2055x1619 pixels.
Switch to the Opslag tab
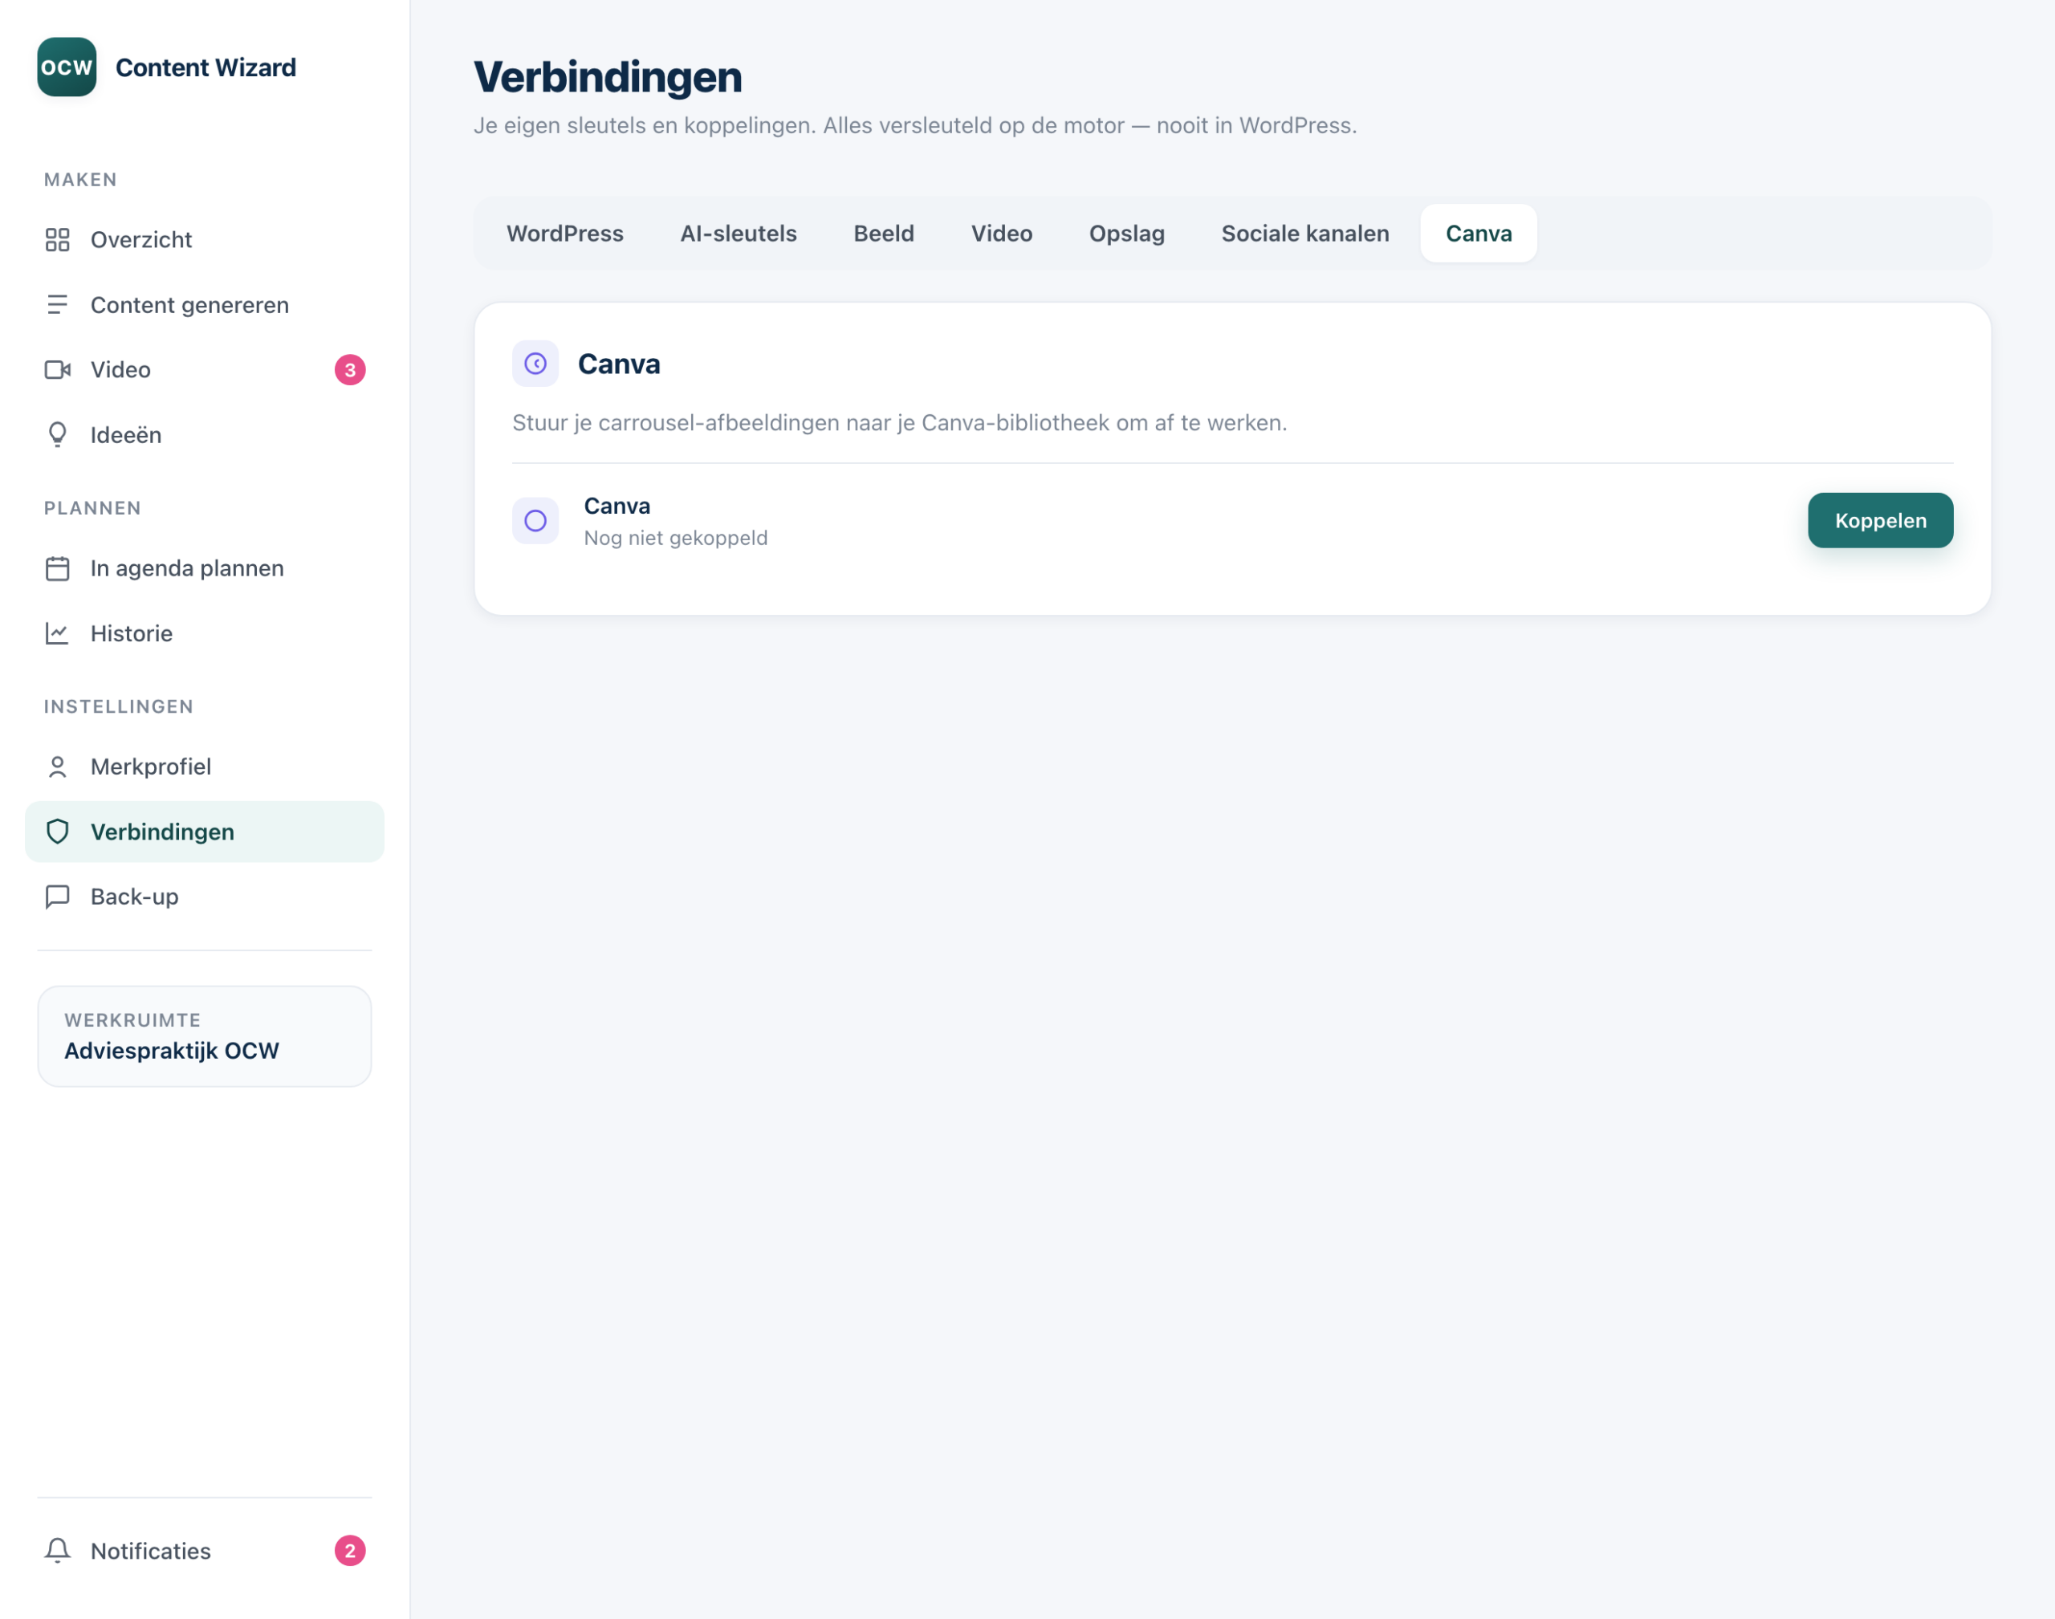(x=1127, y=234)
